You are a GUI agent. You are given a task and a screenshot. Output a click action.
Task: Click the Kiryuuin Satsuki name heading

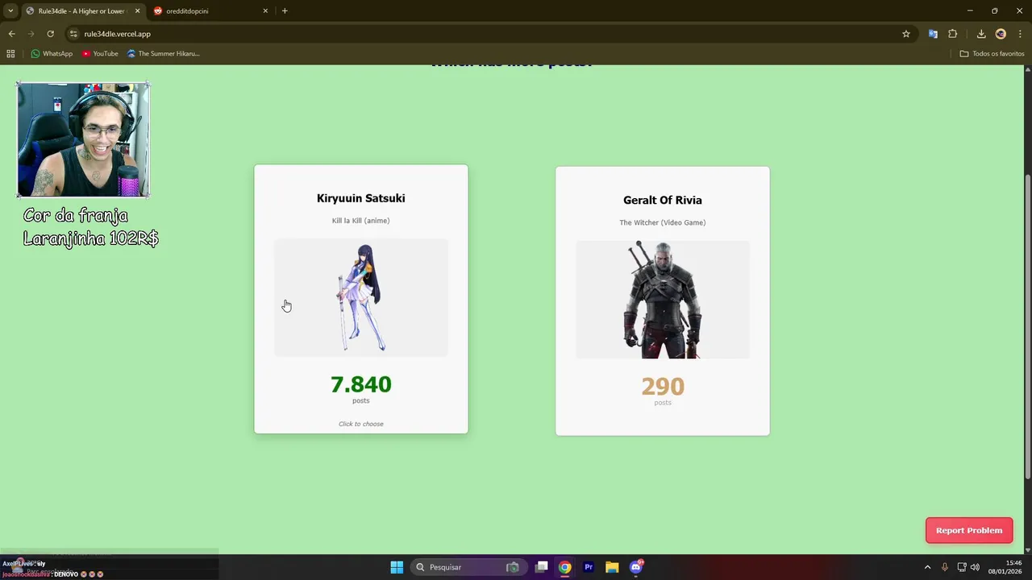click(361, 198)
